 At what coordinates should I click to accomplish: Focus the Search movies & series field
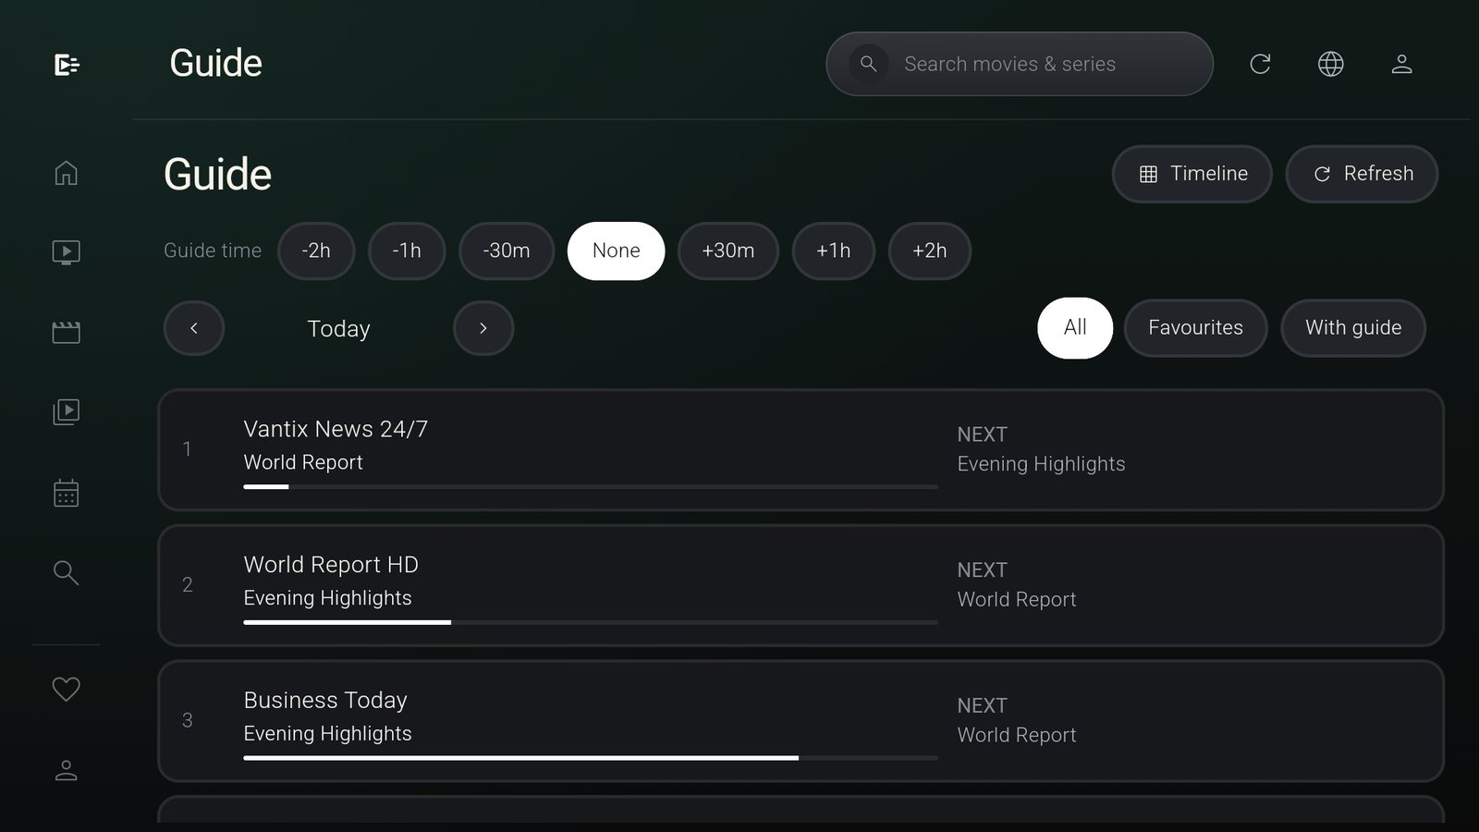click(x=1020, y=64)
